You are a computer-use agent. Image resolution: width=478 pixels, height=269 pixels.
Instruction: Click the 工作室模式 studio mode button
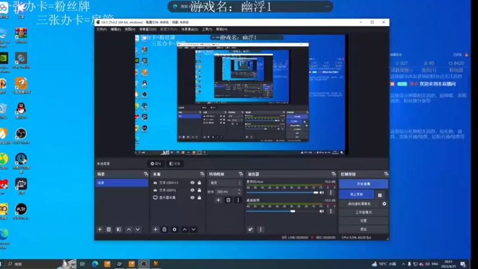click(x=363, y=212)
